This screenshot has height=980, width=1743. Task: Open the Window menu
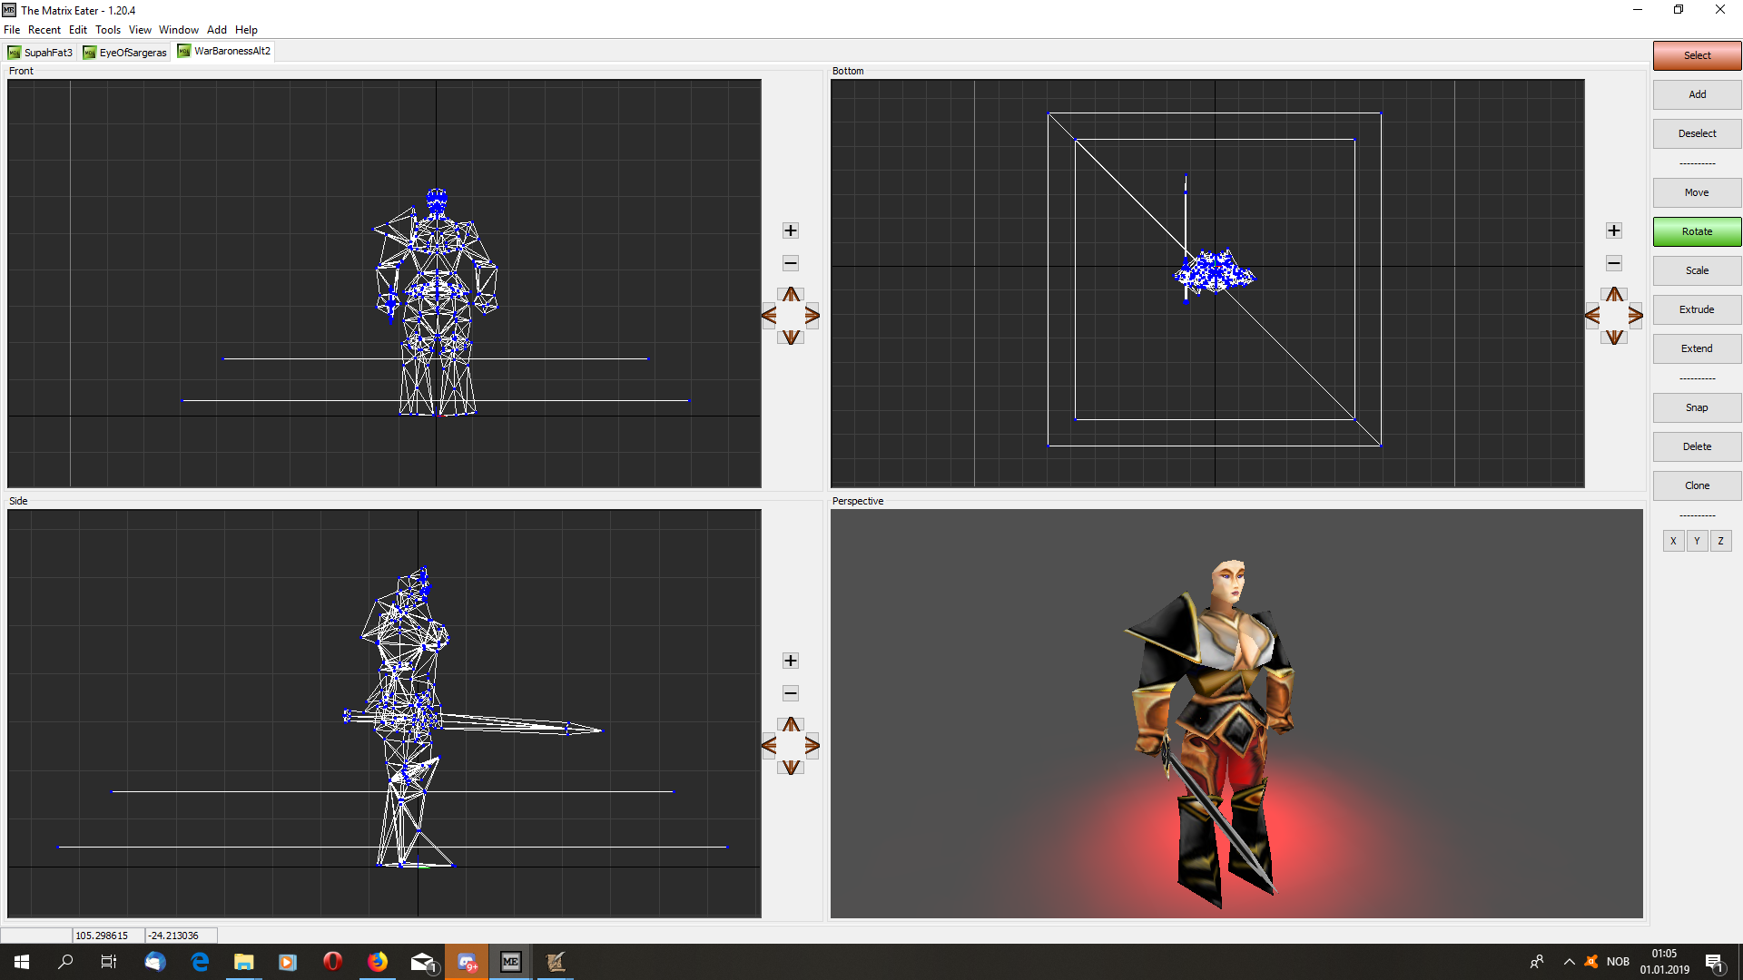(x=179, y=30)
